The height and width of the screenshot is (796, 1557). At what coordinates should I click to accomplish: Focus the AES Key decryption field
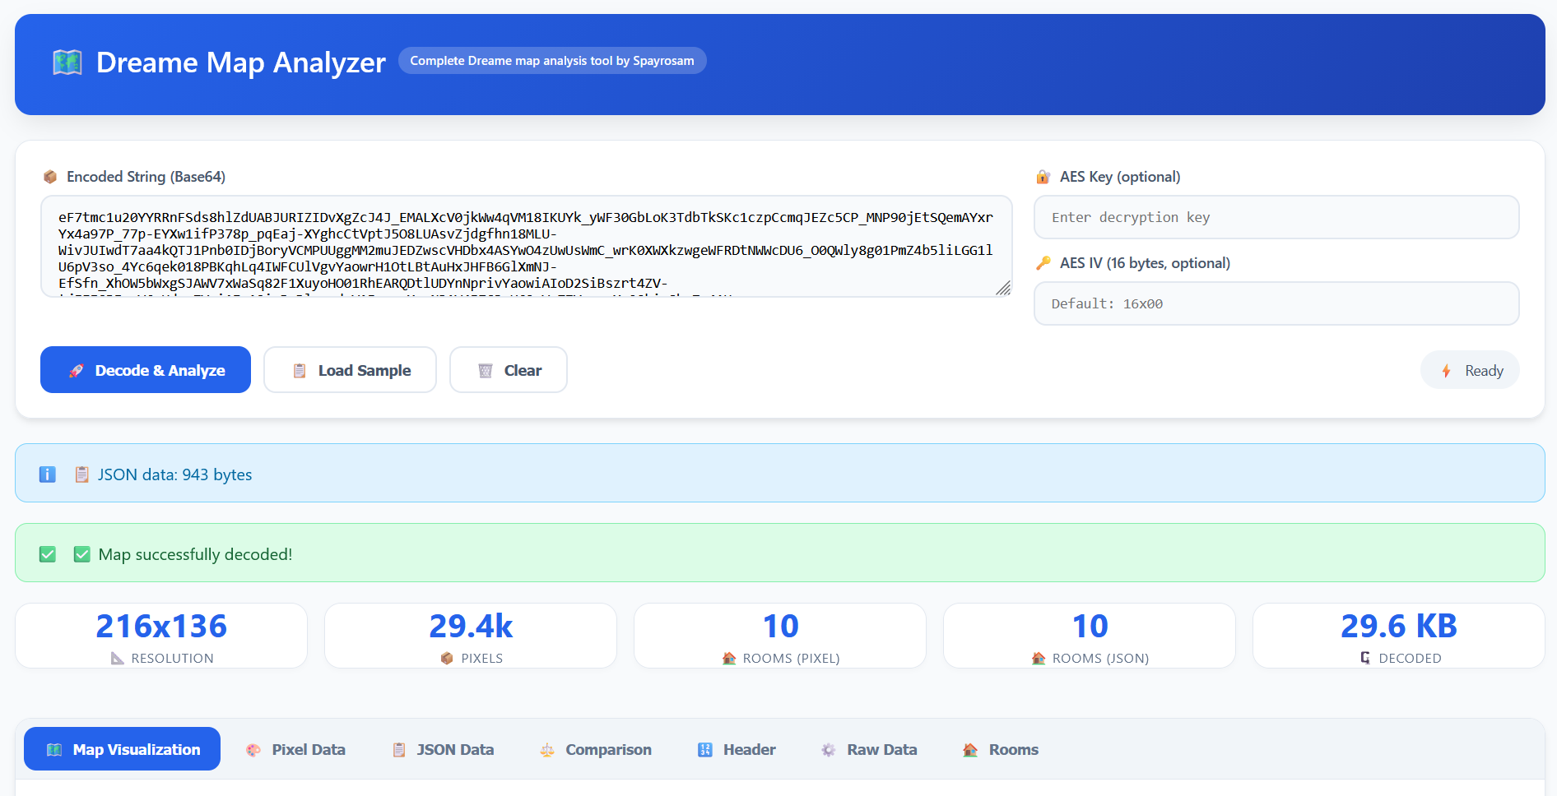point(1276,217)
